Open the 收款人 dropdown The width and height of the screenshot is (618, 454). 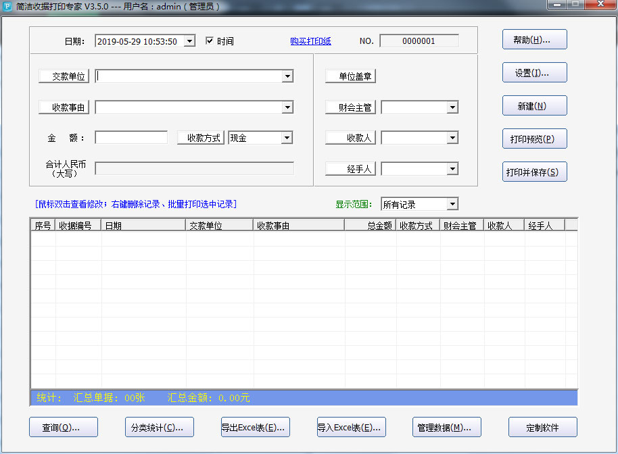(x=452, y=138)
